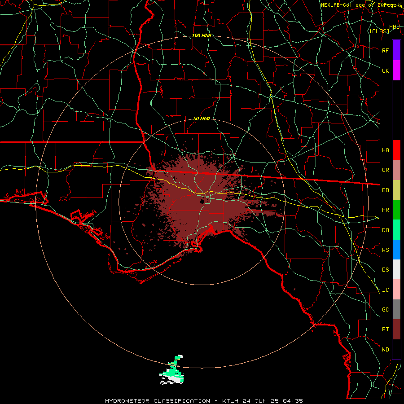Select the gray GC legend swatch
Image resolution: width=404 pixels, height=404 pixels.
[x=396, y=309]
